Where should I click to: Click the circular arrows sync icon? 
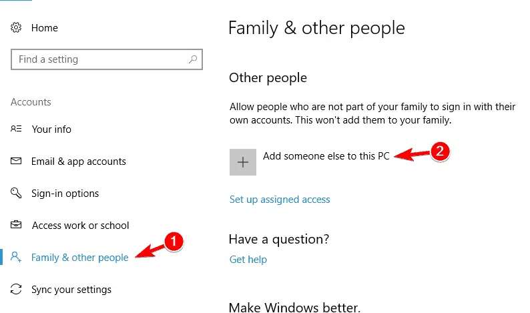click(16, 289)
